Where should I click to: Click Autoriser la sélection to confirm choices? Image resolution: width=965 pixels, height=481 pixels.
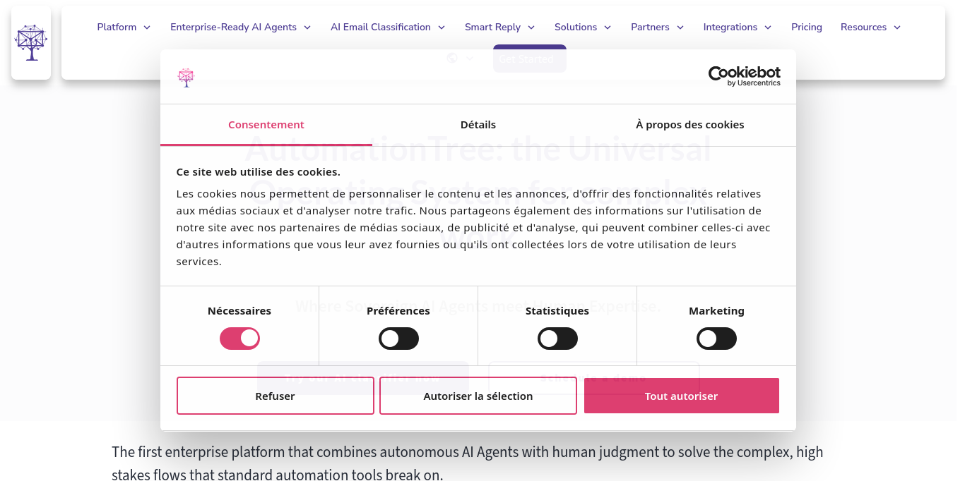[x=478, y=396]
